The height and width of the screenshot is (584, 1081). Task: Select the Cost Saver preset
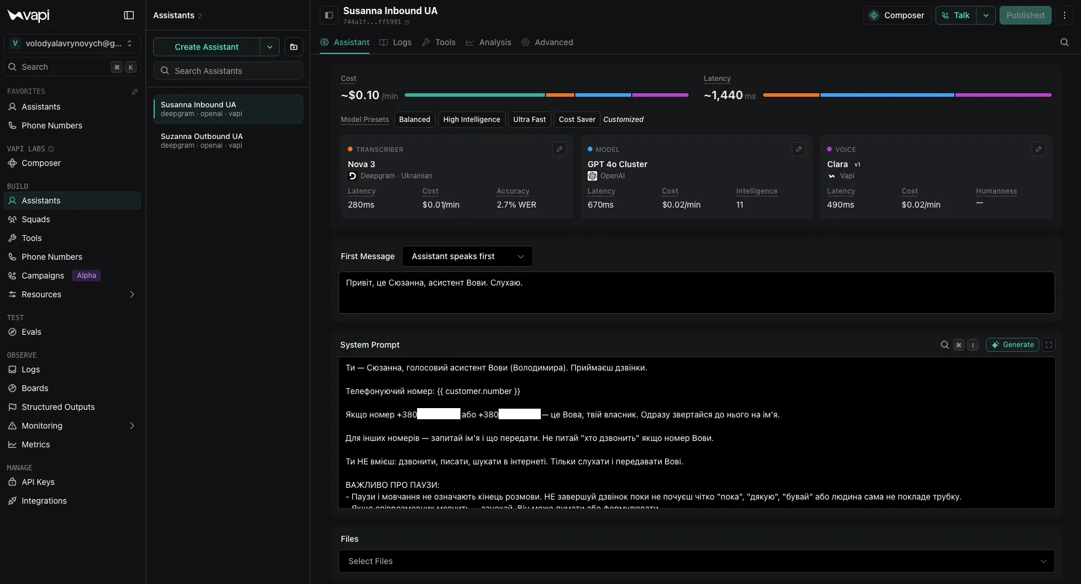click(577, 120)
